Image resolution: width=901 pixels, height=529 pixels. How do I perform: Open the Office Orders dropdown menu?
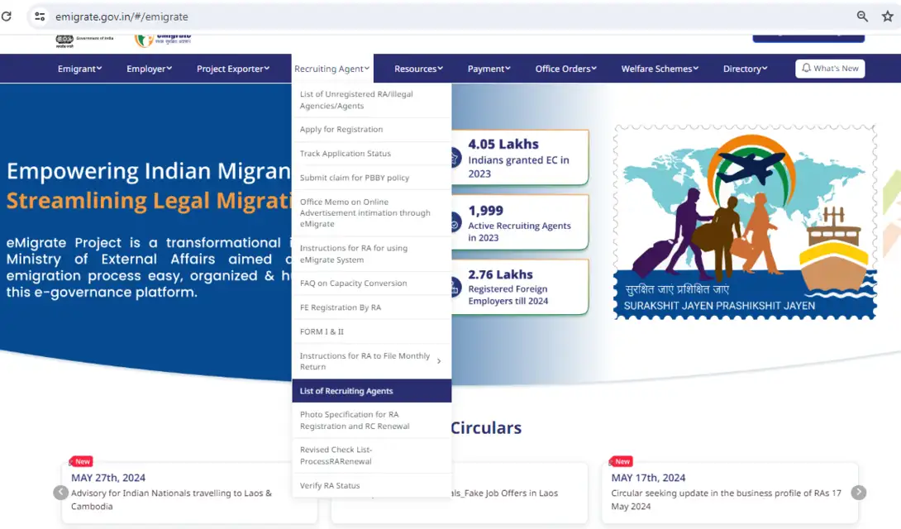[565, 69]
